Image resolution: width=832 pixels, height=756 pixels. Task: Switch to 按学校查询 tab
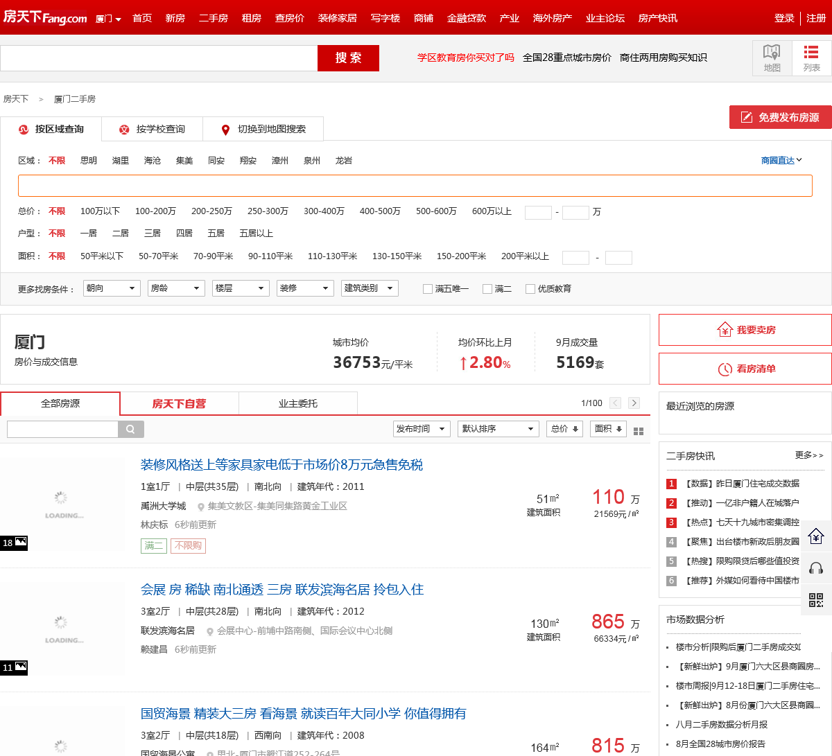coord(153,129)
